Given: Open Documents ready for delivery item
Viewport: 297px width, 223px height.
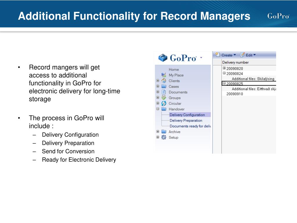Looking at the screenshot, I should coord(190,126).
